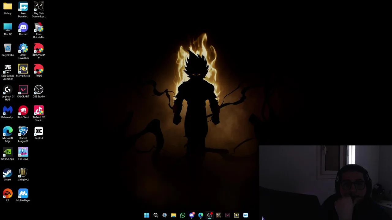Select the Microsoft Edge desktop shortcut
The image size is (392, 220).
[8, 135]
